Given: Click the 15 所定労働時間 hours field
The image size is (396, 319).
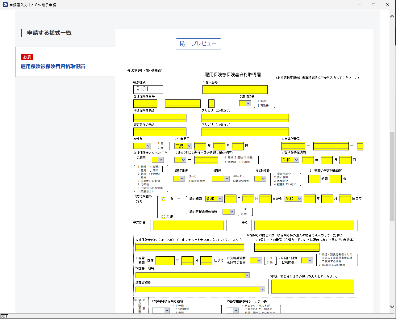Looking at the screenshot, I should 314,178.
